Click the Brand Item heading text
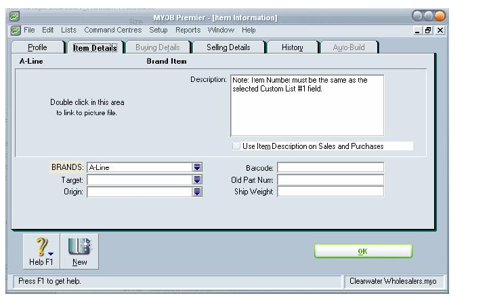 pos(167,61)
